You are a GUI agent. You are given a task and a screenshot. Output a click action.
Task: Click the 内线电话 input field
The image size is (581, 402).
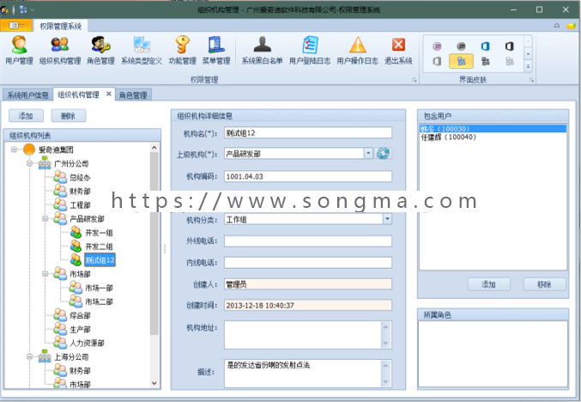coord(308,263)
